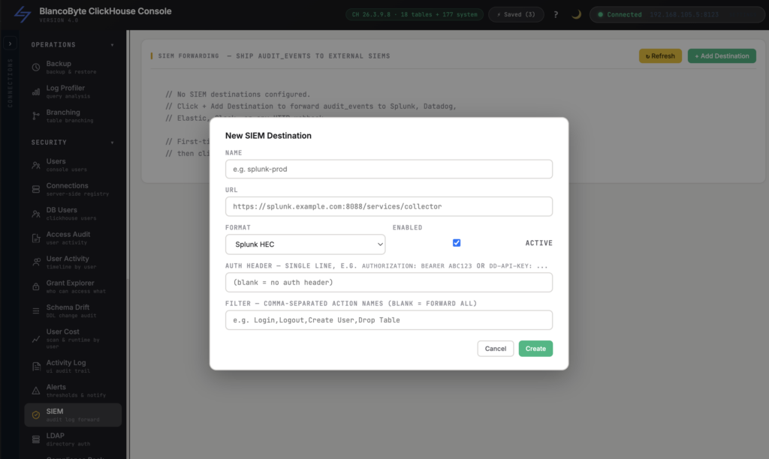Click the 'ACTIVE' label text
769x459 pixels.
(x=539, y=243)
